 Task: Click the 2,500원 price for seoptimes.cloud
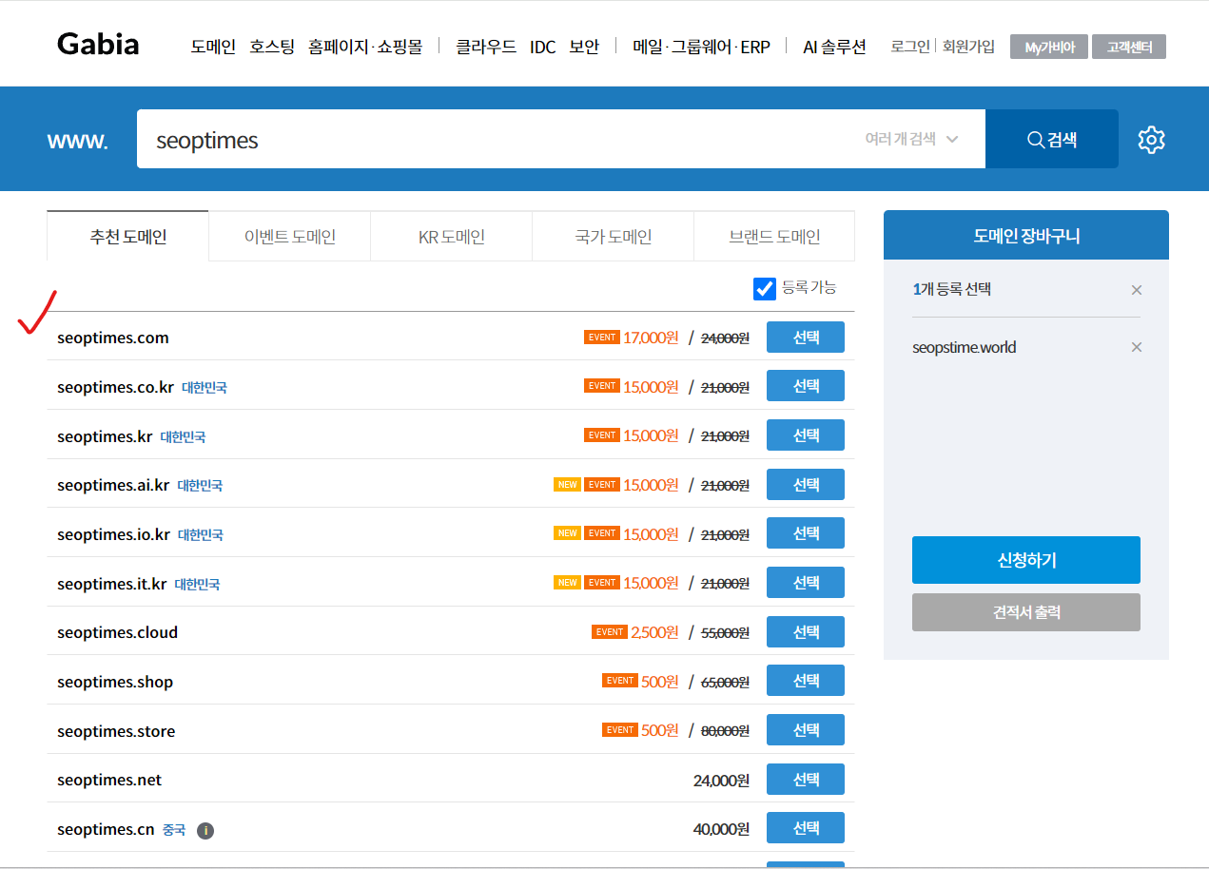654,631
